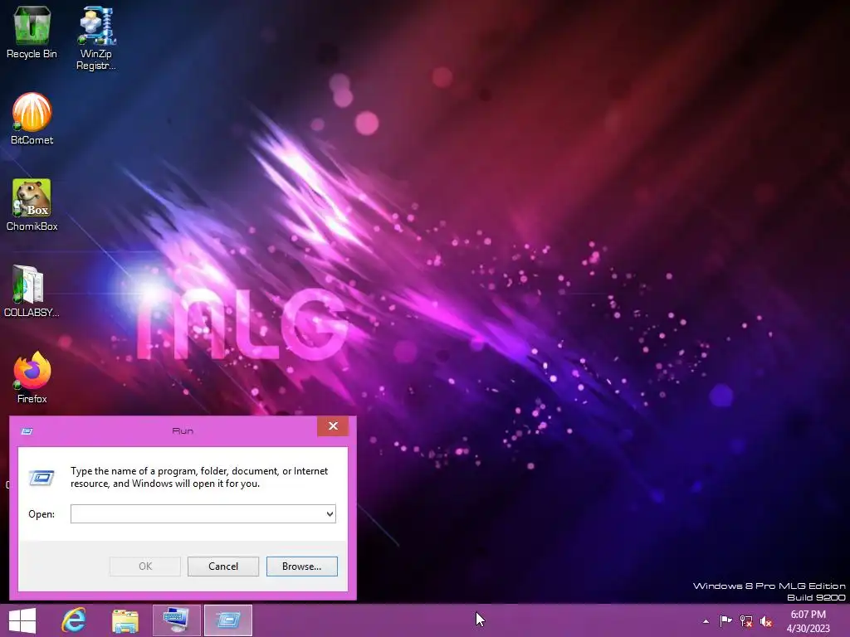Image resolution: width=850 pixels, height=637 pixels.
Task: Open network status tray icon
Action: [x=746, y=621]
